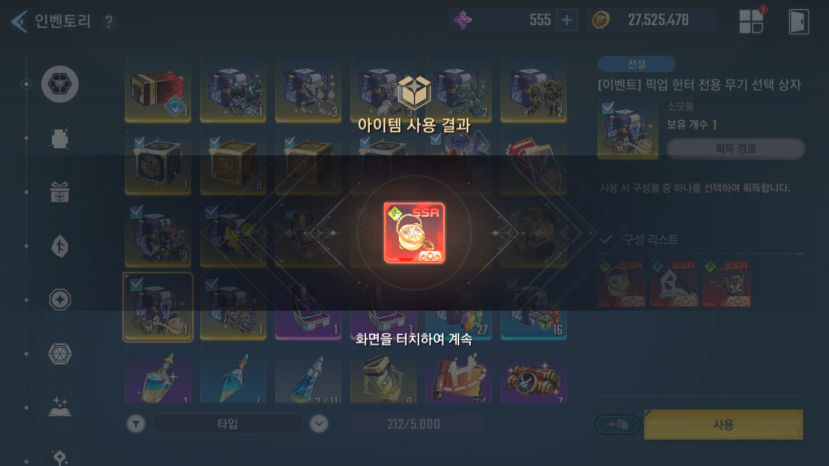Image resolution: width=829 pixels, height=466 pixels.
Task: Go back with the inventory arrow
Action: pyautogui.click(x=19, y=21)
